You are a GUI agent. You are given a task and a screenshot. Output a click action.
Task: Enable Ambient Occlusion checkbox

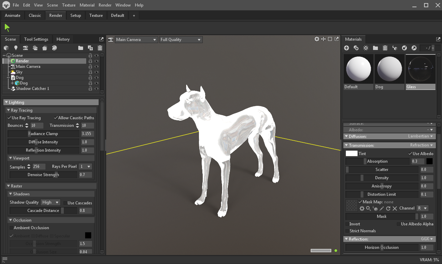click(11, 228)
